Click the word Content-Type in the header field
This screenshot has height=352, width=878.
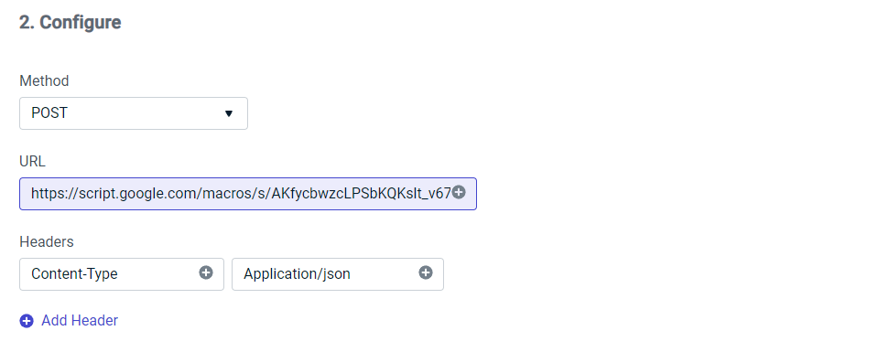pos(74,274)
